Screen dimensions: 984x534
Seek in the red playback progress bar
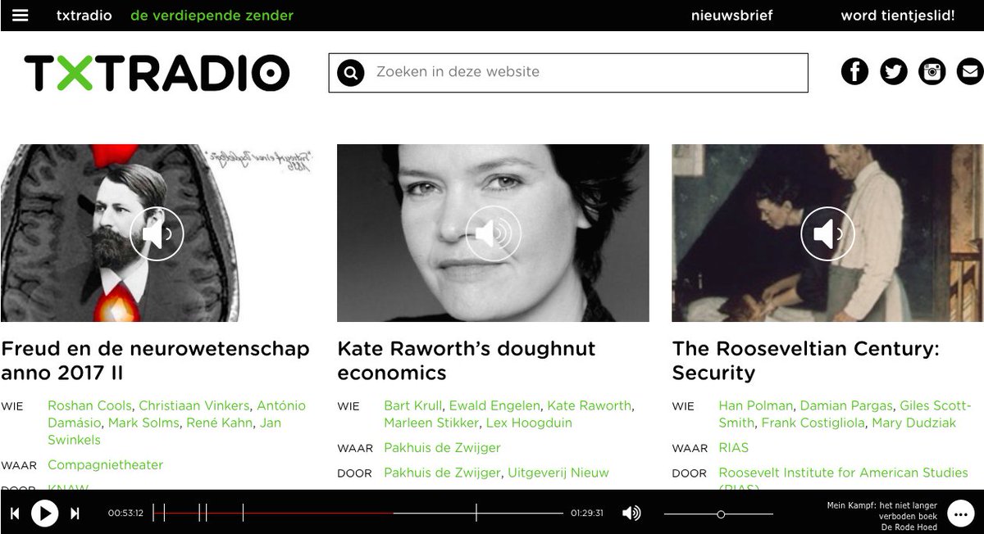(x=273, y=514)
